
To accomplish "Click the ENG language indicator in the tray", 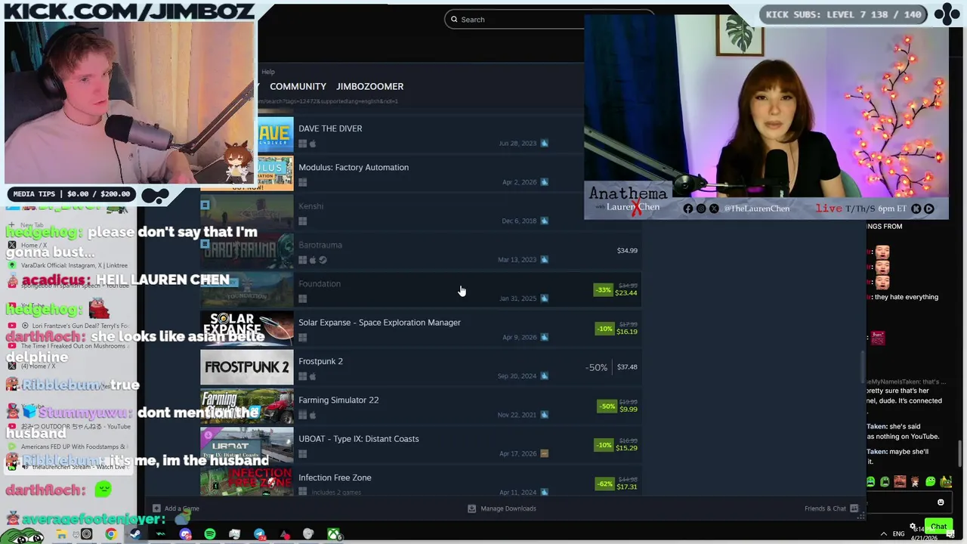I will tap(898, 534).
